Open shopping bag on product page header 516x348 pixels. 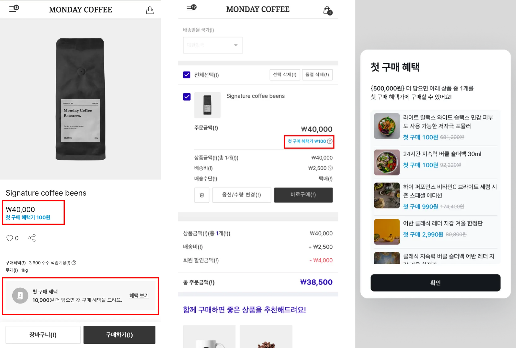(150, 10)
